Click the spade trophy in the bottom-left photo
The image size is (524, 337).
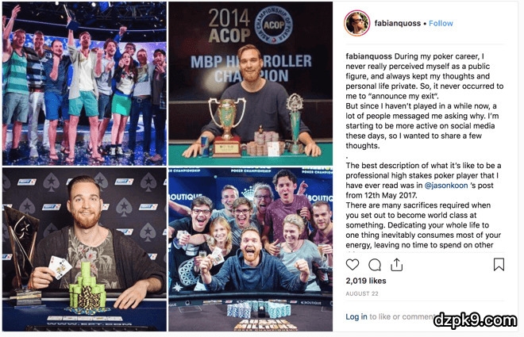pyautogui.click(x=21, y=254)
